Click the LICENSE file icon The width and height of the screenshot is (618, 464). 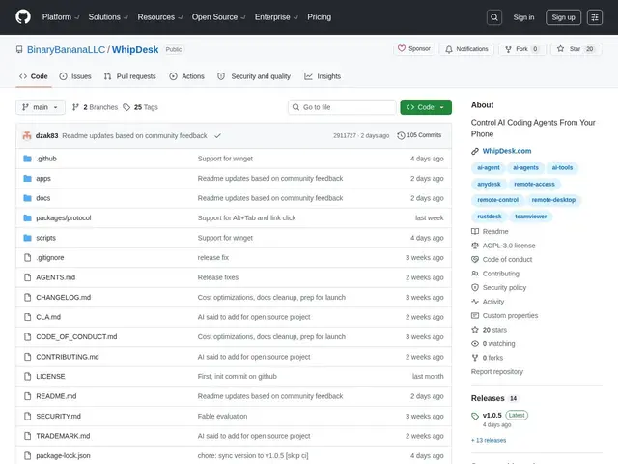pyautogui.click(x=27, y=376)
